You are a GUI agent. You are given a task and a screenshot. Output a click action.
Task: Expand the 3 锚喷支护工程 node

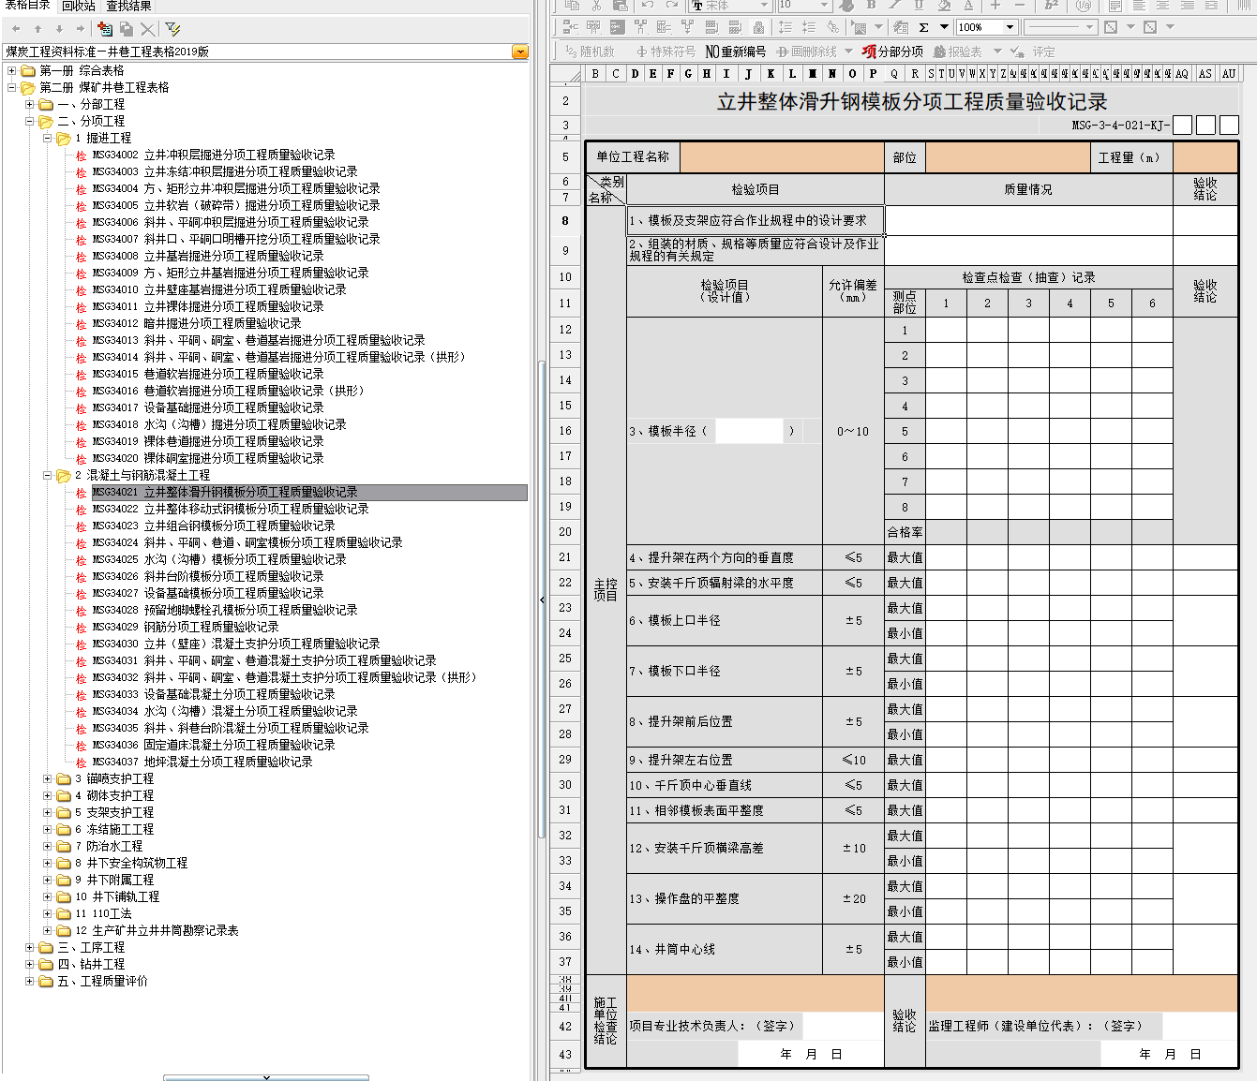click(x=47, y=779)
